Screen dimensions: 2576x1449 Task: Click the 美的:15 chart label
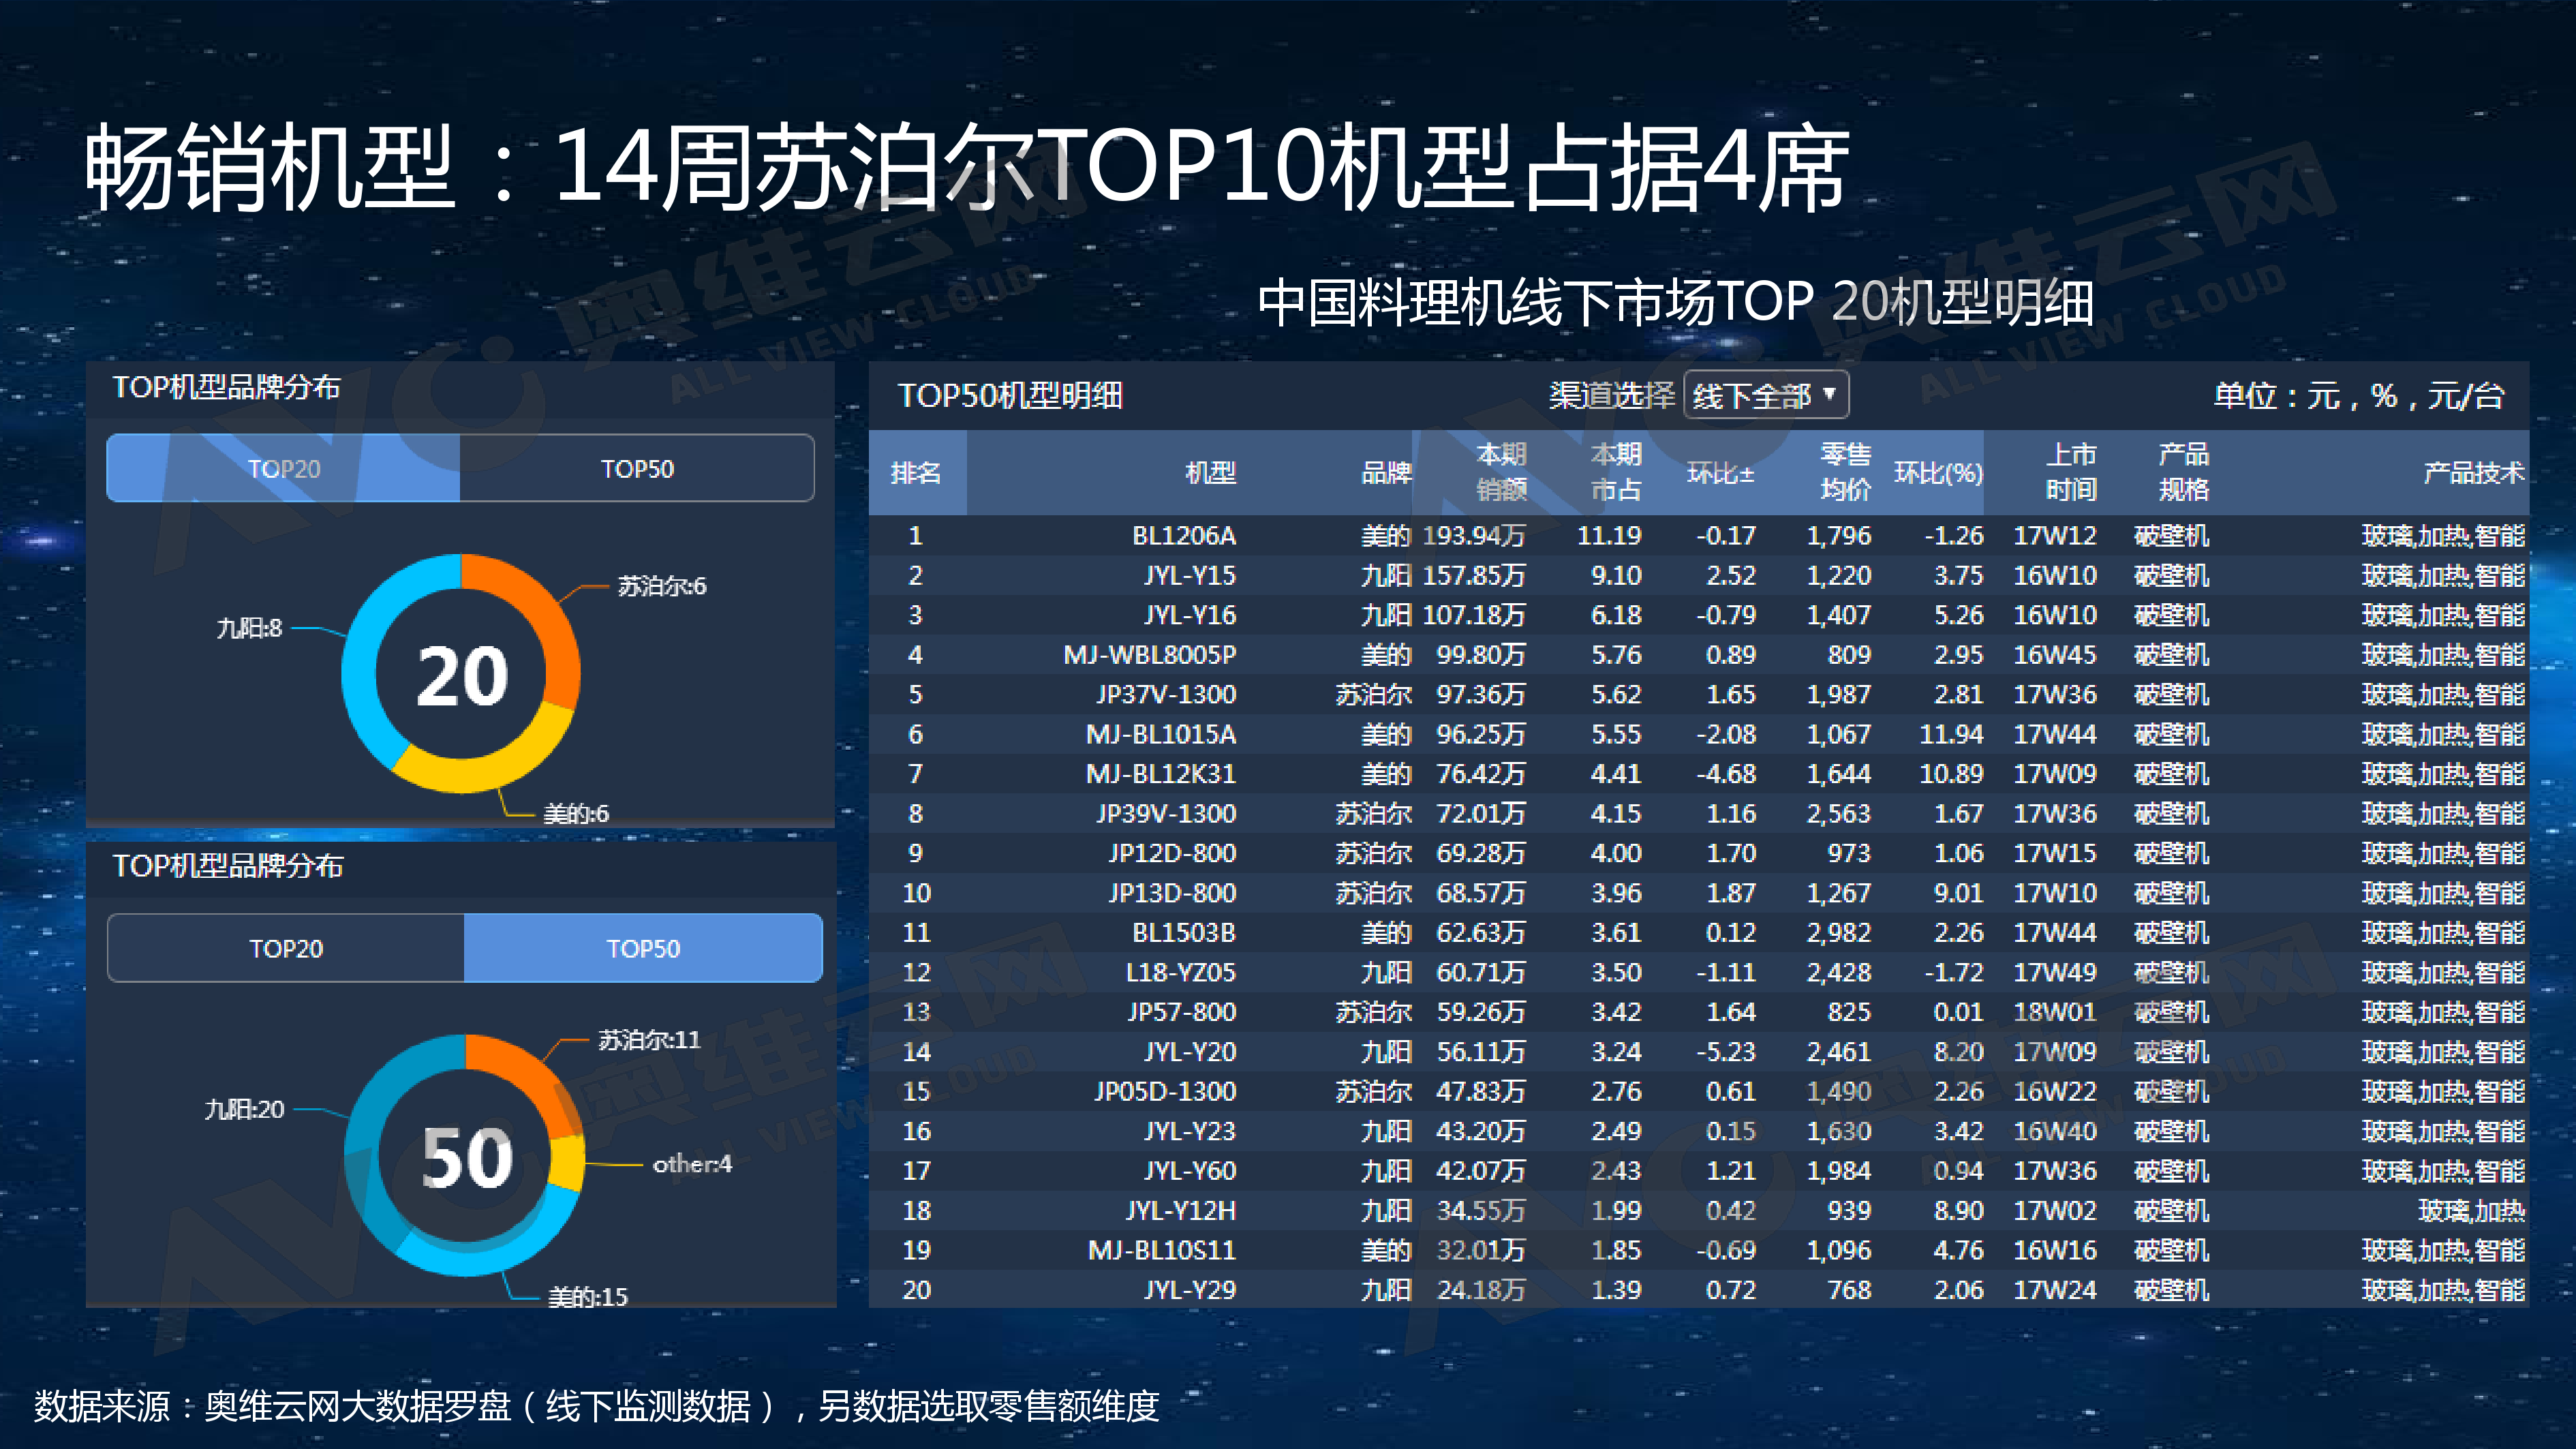[x=587, y=1296]
